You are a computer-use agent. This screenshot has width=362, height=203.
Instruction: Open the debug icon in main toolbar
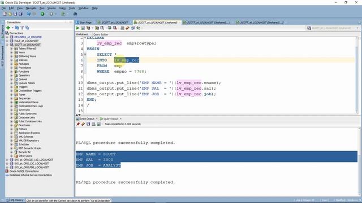[x=75, y=14]
